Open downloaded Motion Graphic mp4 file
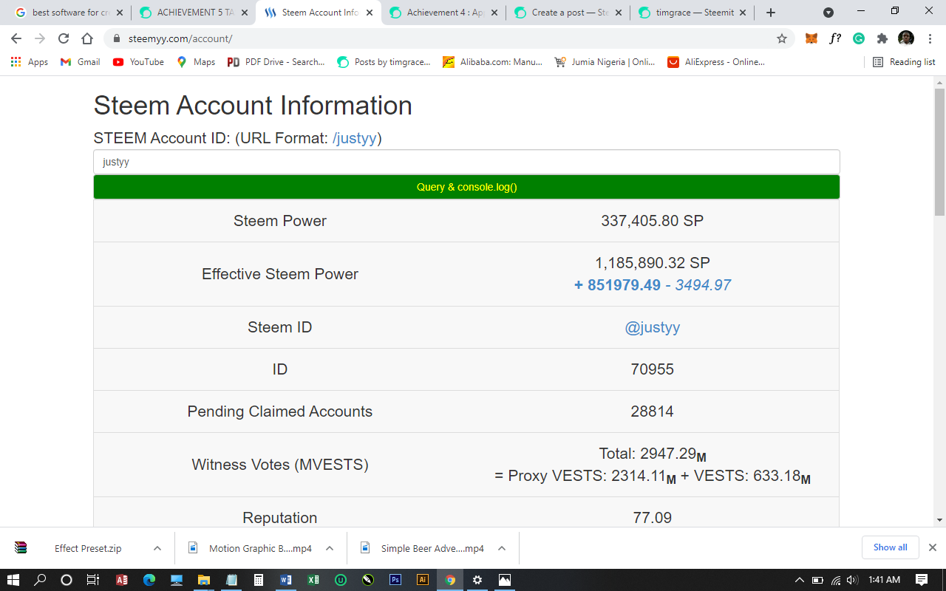The height and width of the screenshot is (591, 946). (251, 548)
